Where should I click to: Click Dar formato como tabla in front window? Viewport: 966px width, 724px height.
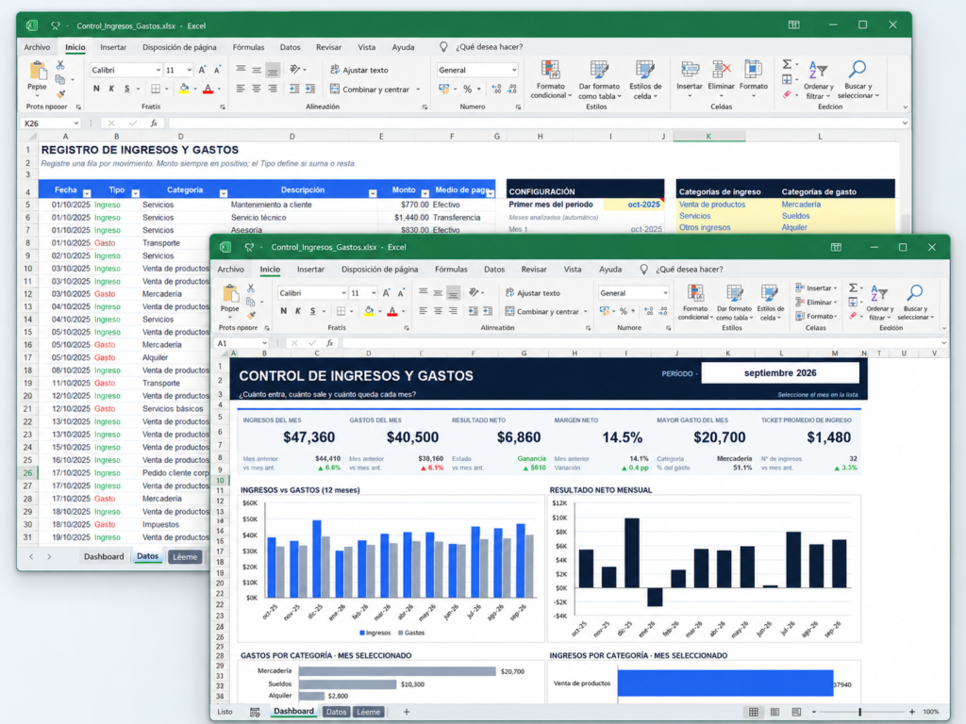(x=734, y=303)
